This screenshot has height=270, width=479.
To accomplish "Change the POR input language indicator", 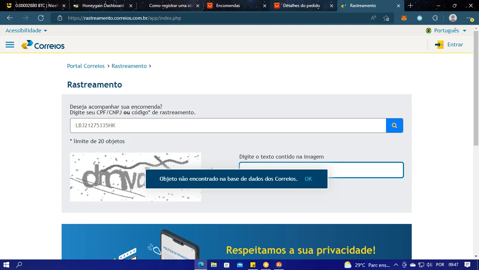I will click(x=440, y=265).
